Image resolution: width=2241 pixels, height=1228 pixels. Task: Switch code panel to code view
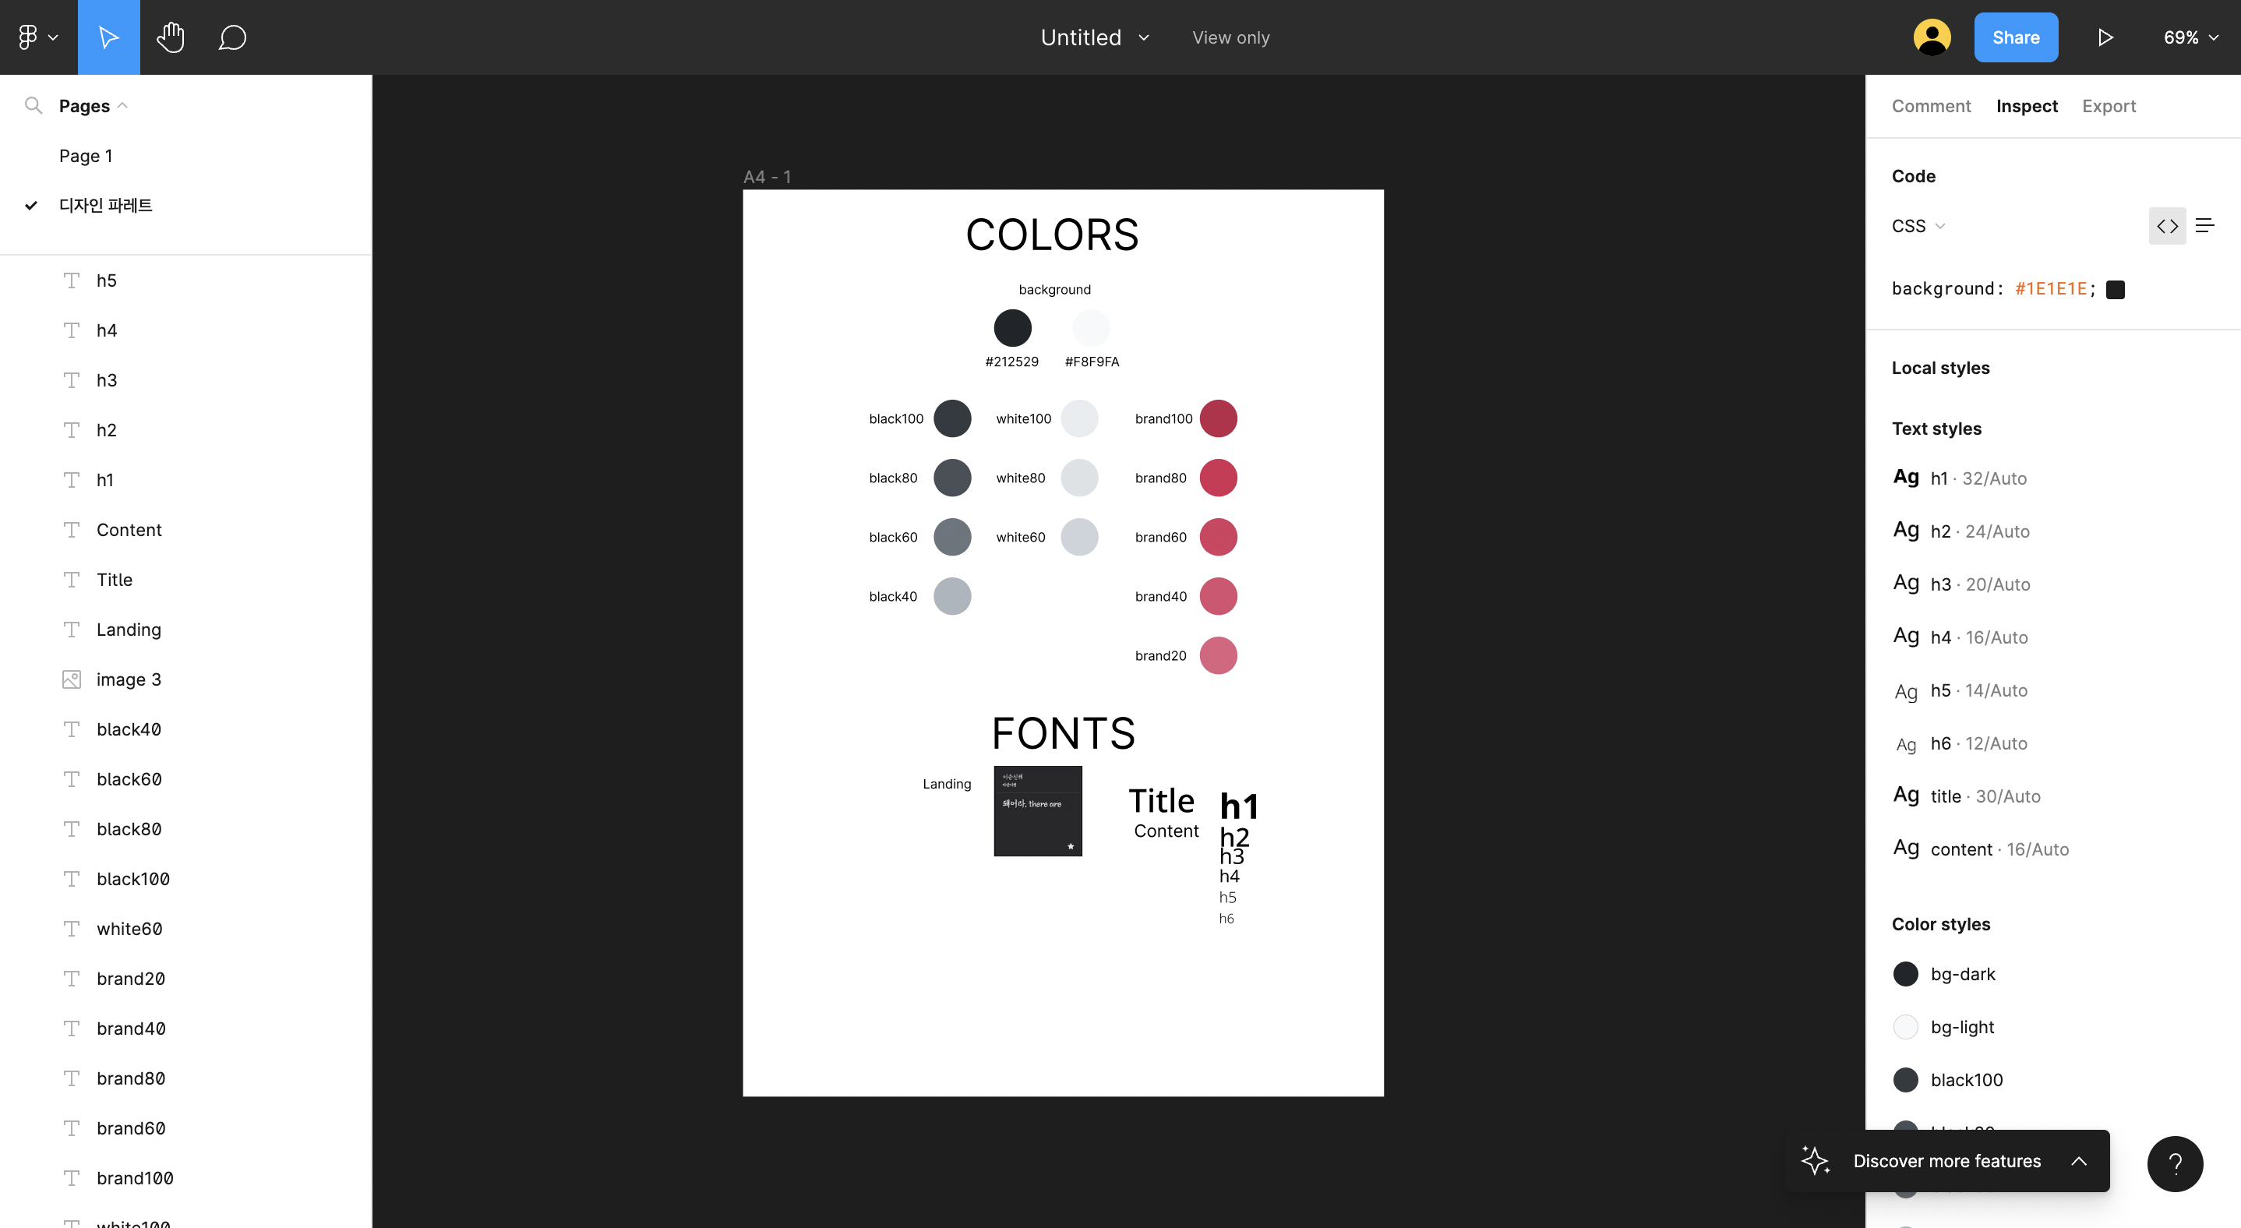click(x=2166, y=226)
